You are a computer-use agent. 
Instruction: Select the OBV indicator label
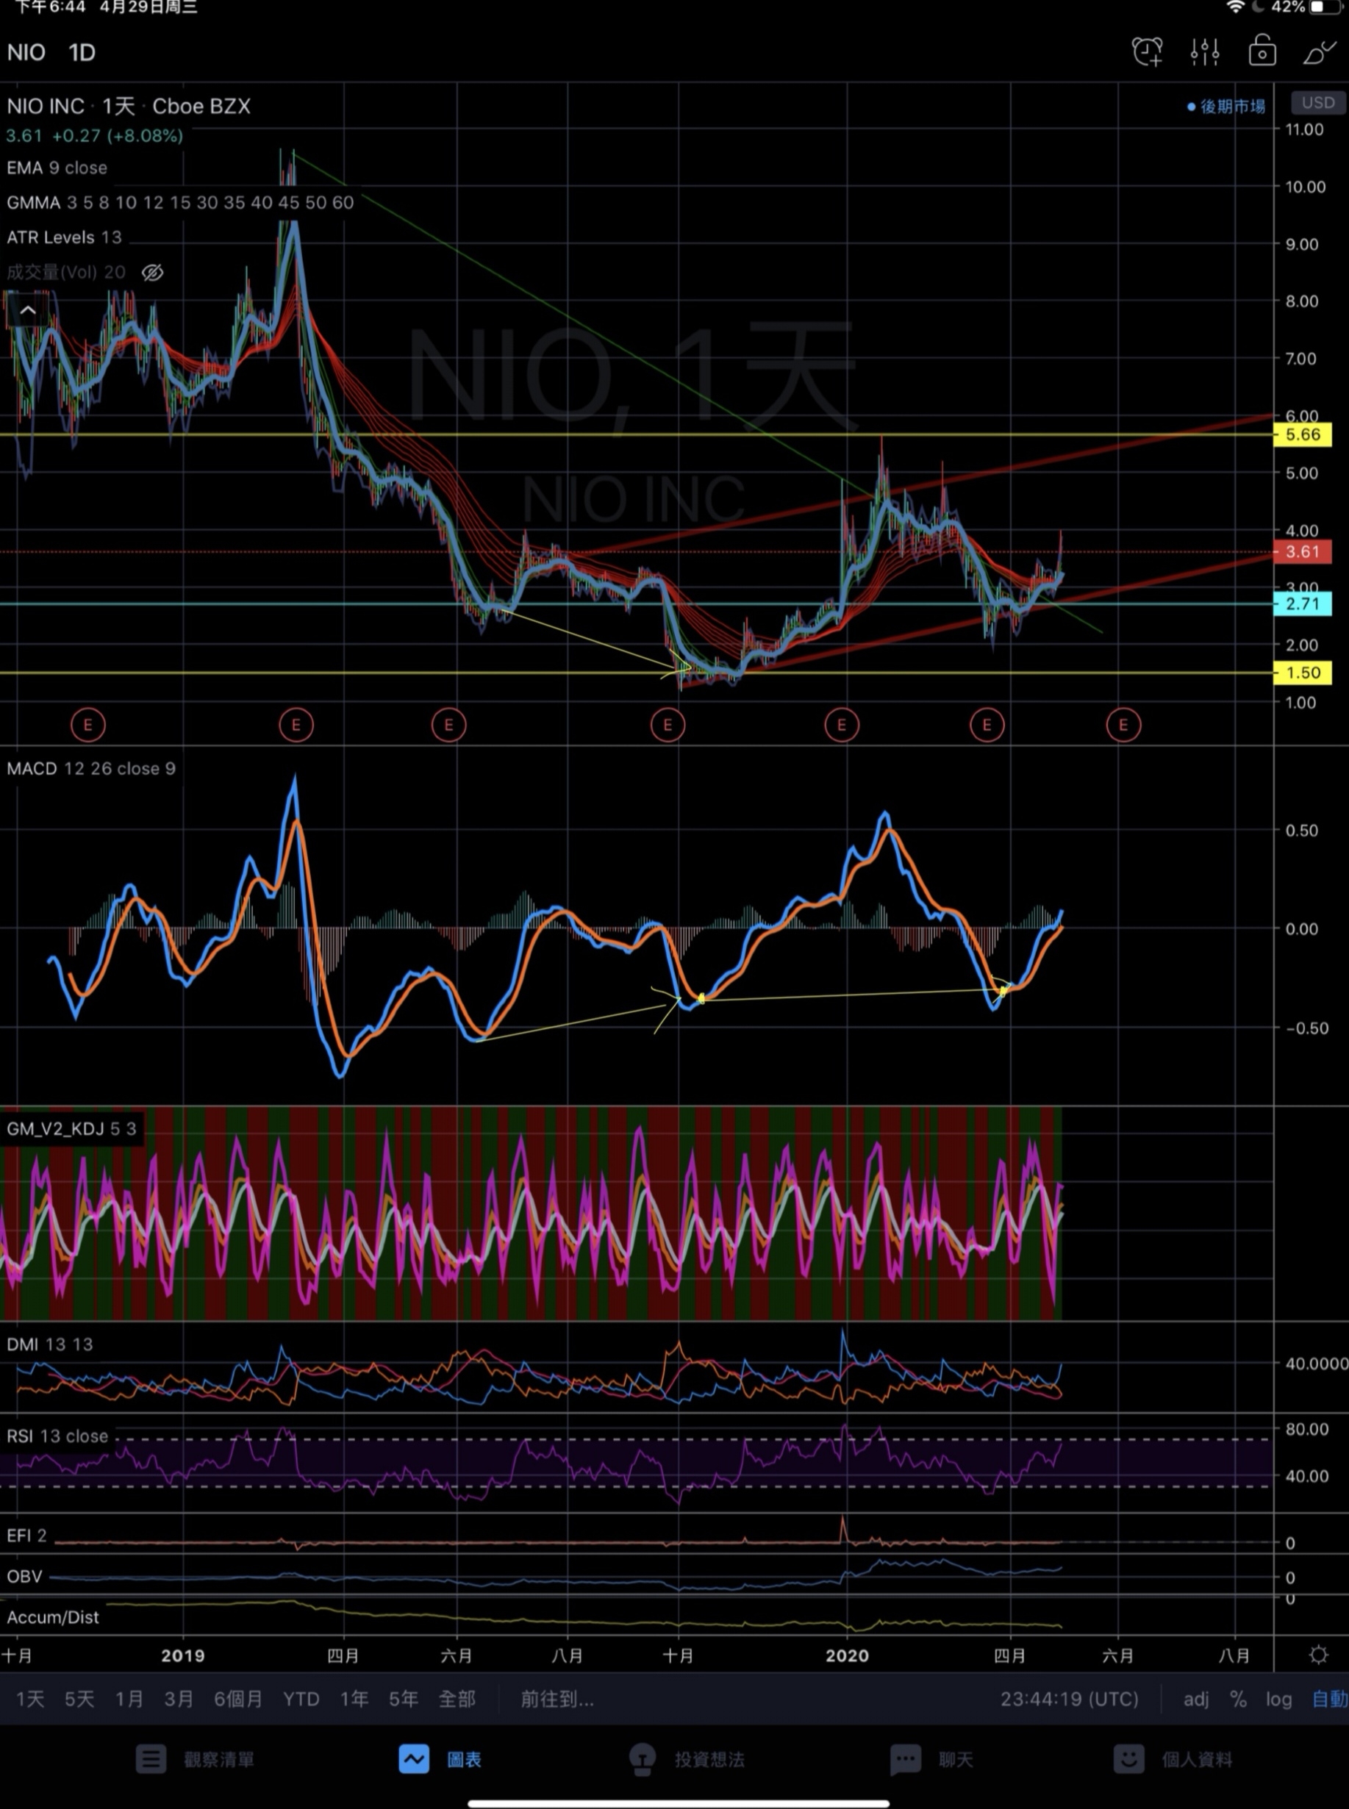tap(24, 1576)
